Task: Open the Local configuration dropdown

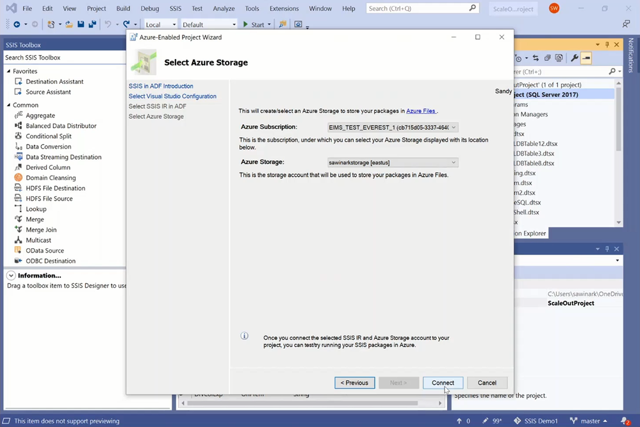Action: click(x=161, y=24)
